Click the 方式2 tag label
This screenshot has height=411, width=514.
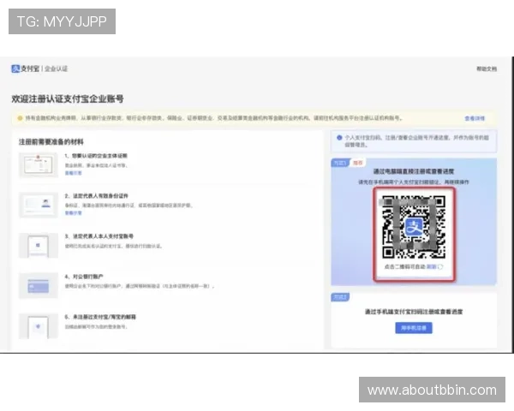pyautogui.click(x=340, y=297)
